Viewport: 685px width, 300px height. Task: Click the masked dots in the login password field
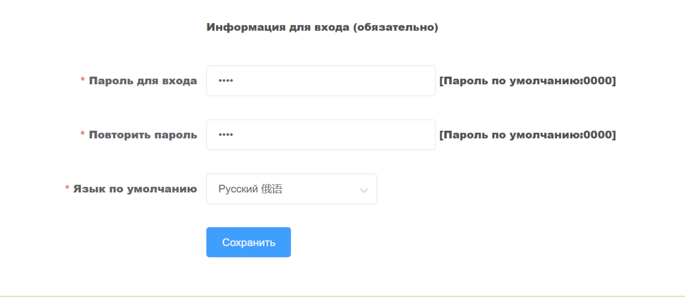(x=225, y=81)
